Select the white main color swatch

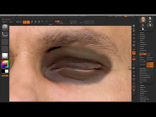(x=6, y=71)
